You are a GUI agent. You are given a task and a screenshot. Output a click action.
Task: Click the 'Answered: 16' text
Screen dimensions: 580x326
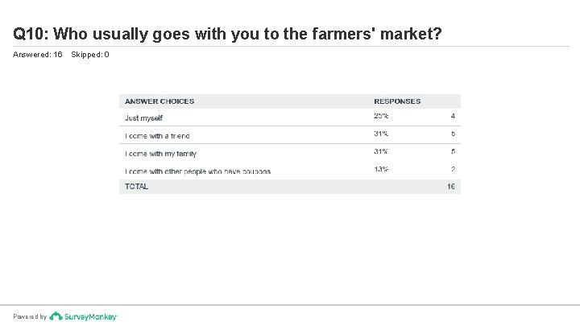point(38,55)
